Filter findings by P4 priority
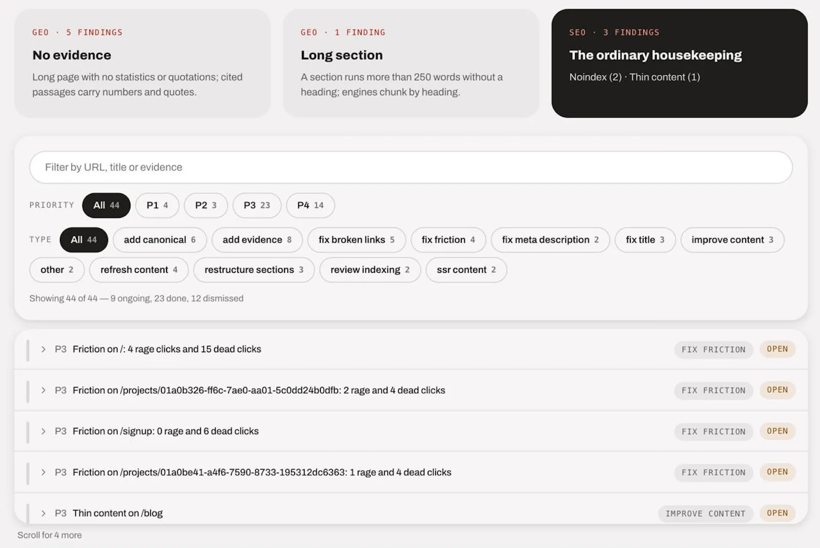The image size is (820, 548). click(x=311, y=205)
